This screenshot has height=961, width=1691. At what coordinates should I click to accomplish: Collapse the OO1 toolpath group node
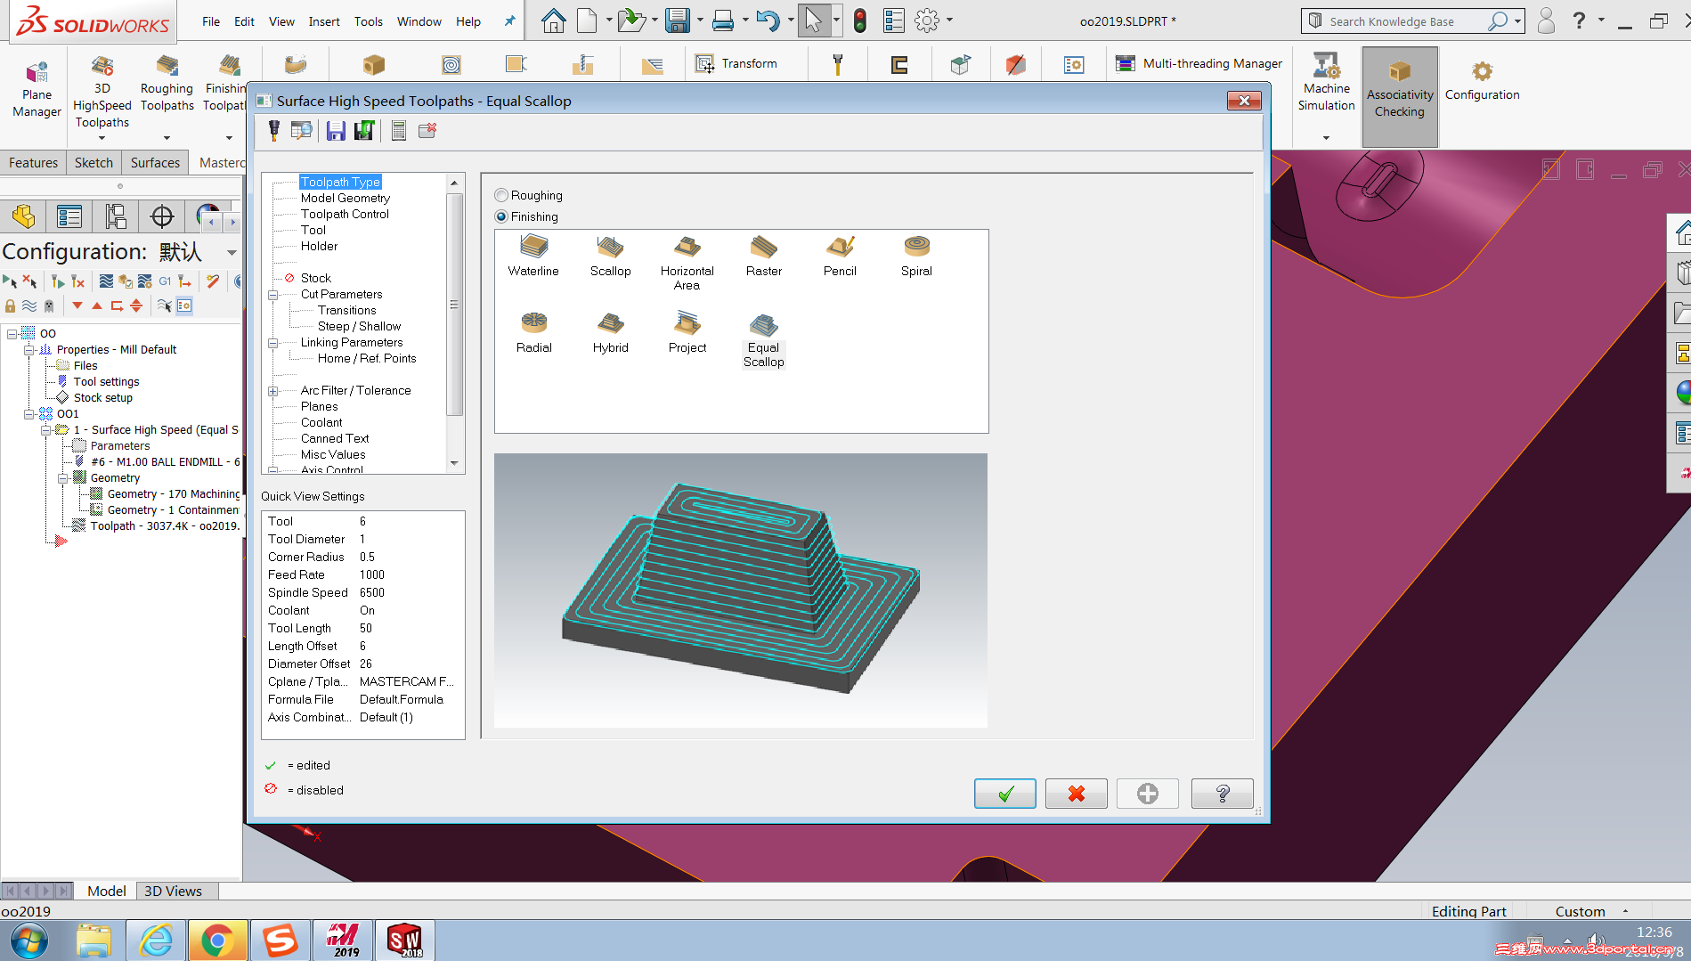pos(28,414)
